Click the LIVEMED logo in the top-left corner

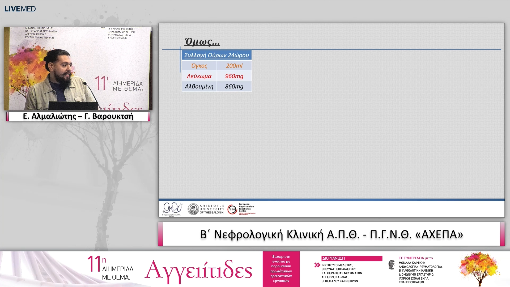coord(19,8)
